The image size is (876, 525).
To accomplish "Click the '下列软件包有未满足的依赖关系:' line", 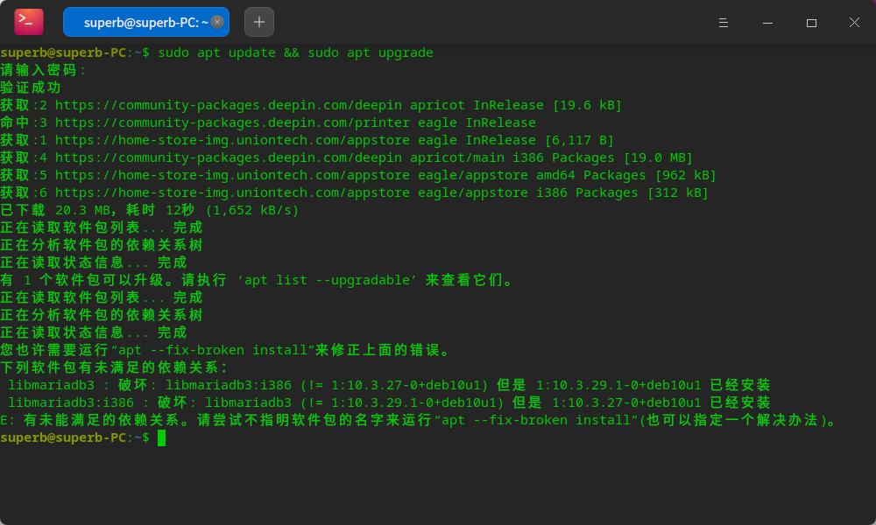I will click(114, 367).
